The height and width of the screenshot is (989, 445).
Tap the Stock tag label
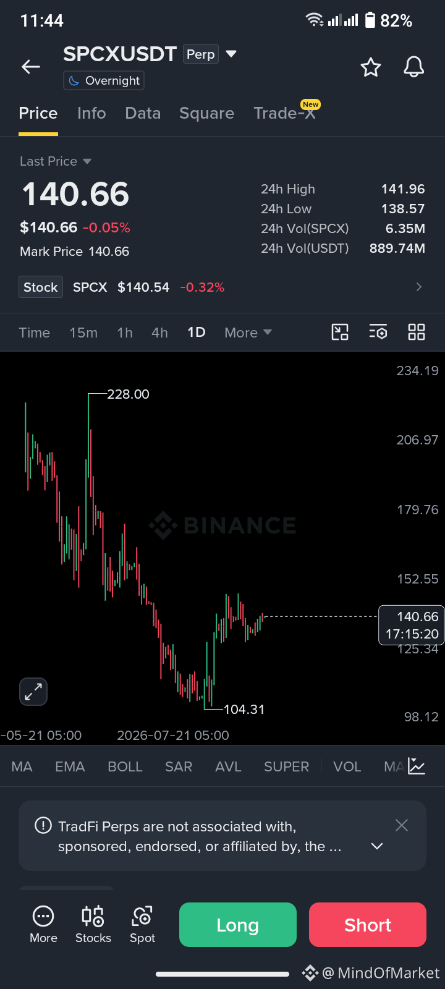(x=41, y=287)
